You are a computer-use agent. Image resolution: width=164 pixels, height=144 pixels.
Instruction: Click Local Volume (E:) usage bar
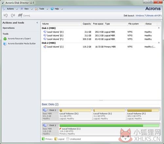coord(109,110)
